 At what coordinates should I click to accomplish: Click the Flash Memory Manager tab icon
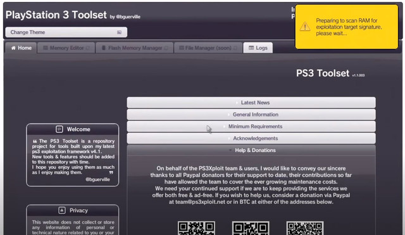pos(104,48)
